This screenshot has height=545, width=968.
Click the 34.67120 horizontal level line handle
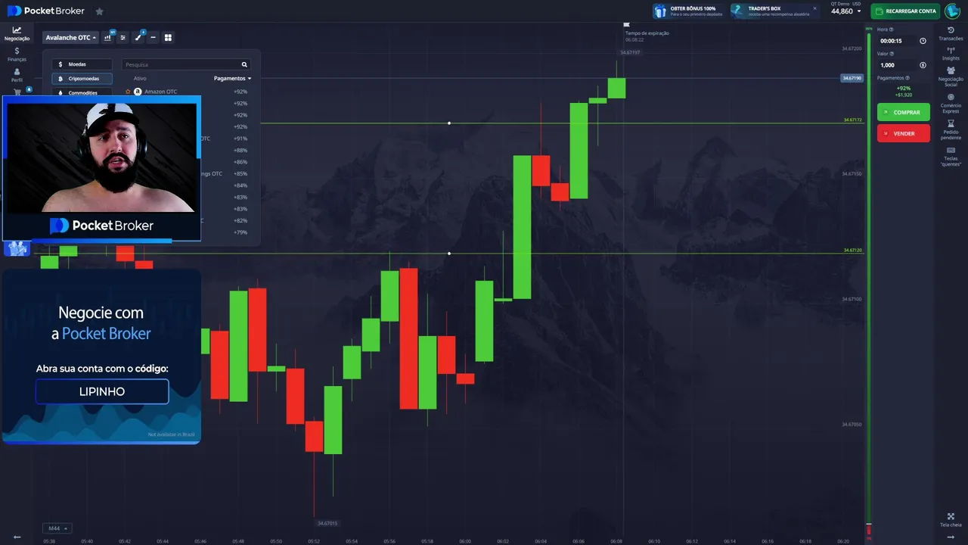tap(449, 254)
